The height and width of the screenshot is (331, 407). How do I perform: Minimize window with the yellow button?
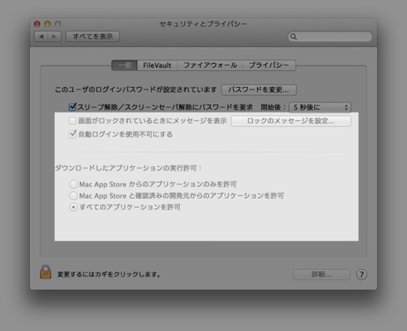(47, 24)
